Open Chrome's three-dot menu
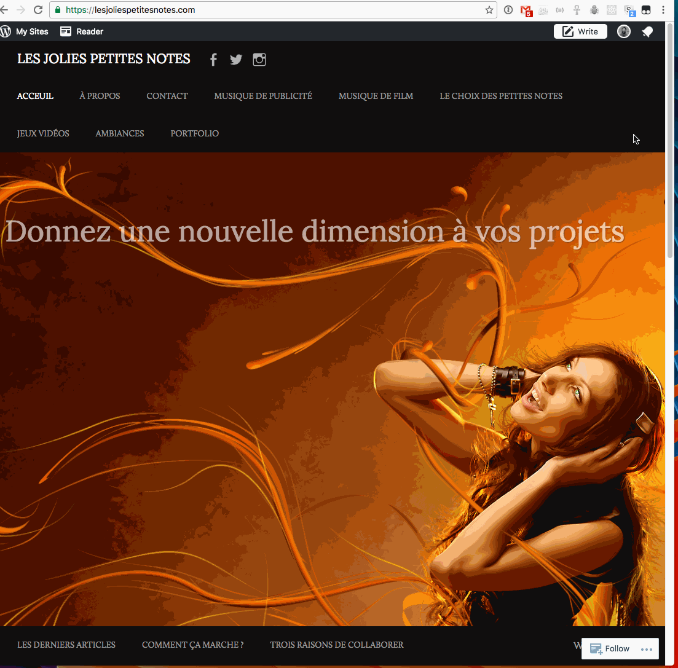The image size is (678, 668). (x=663, y=10)
